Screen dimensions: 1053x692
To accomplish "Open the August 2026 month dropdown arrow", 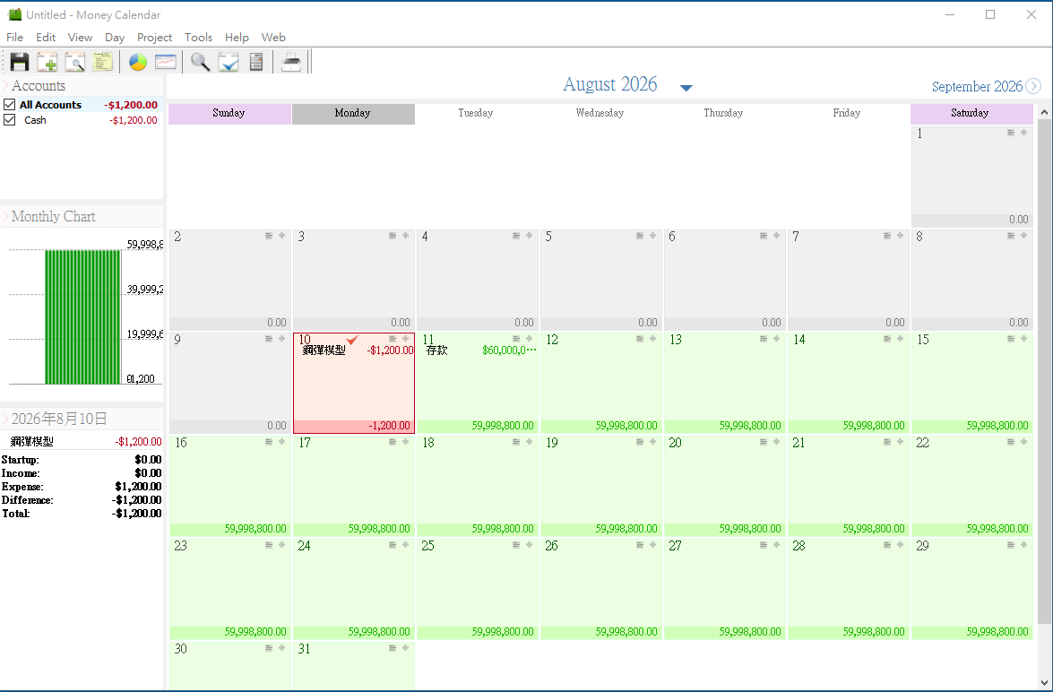I will 686,88.
